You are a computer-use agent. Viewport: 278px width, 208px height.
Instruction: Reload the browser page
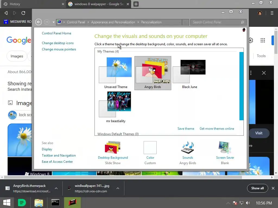(23, 13)
